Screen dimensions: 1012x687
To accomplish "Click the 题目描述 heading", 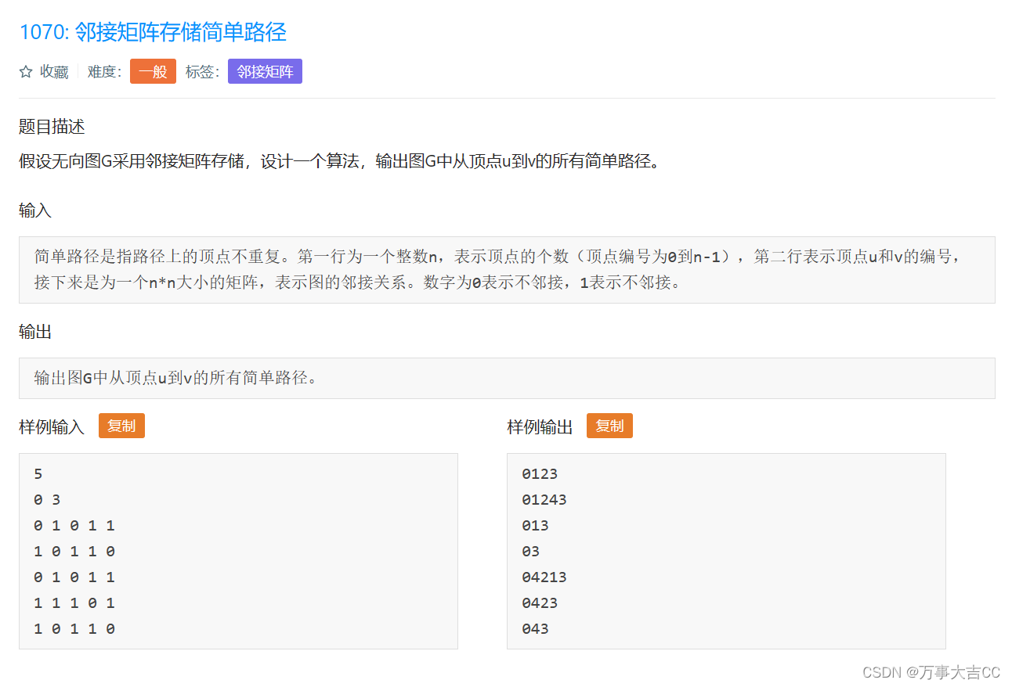I will click(52, 127).
